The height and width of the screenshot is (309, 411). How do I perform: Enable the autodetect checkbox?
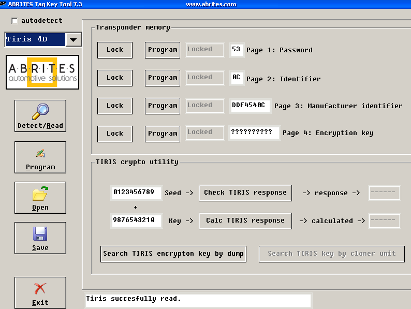(14, 21)
